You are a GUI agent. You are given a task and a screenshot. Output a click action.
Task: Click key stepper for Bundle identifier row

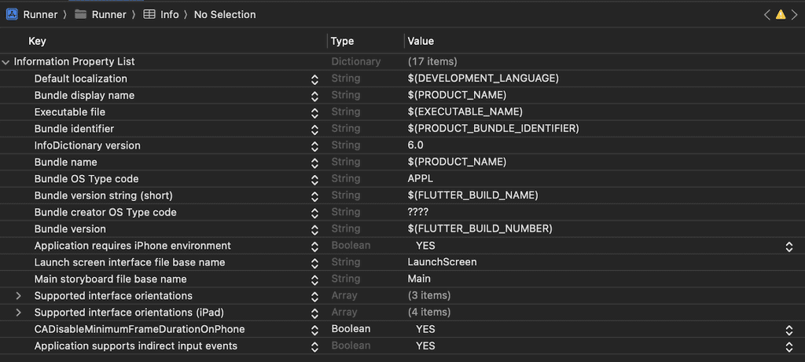(314, 129)
